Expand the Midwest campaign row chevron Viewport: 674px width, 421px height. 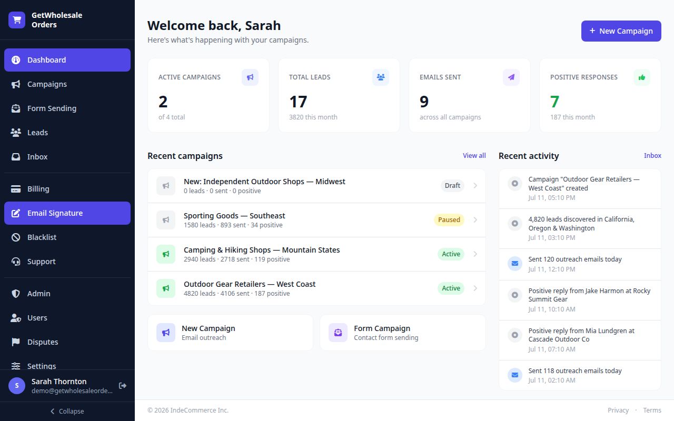475,186
